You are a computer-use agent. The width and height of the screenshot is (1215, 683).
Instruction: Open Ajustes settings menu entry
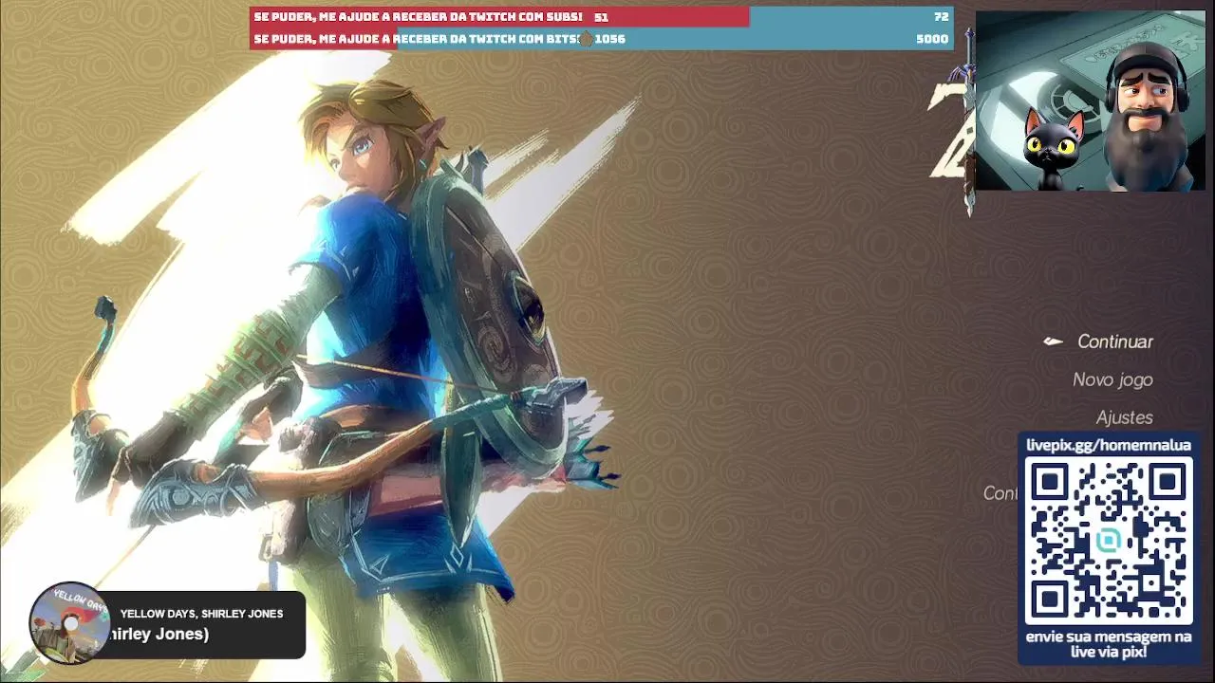[x=1124, y=417]
